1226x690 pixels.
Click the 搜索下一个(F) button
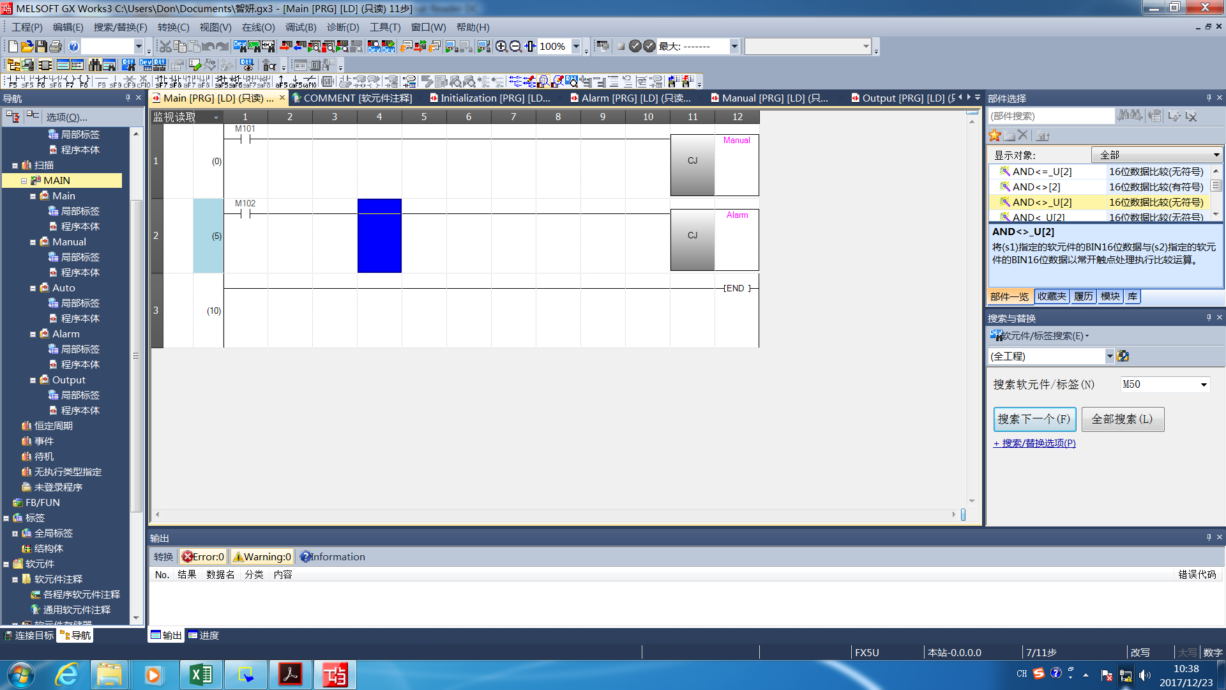1034,419
